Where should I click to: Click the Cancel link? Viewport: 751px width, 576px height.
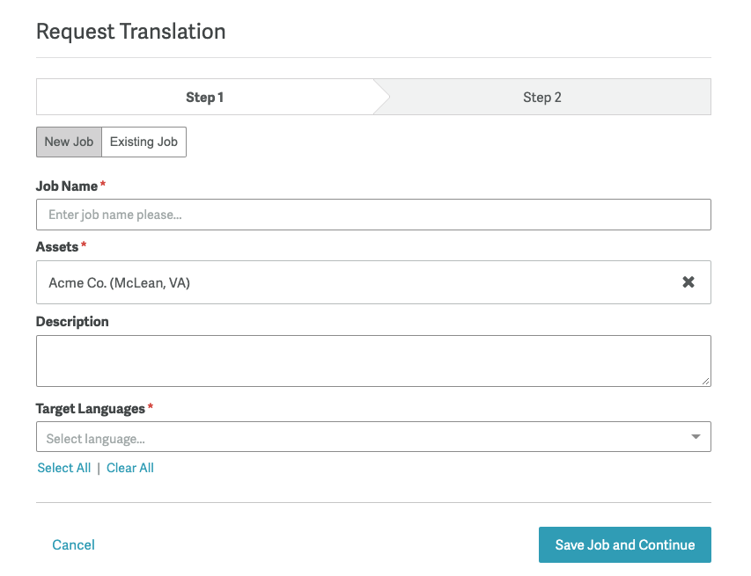(x=73, y=545)
